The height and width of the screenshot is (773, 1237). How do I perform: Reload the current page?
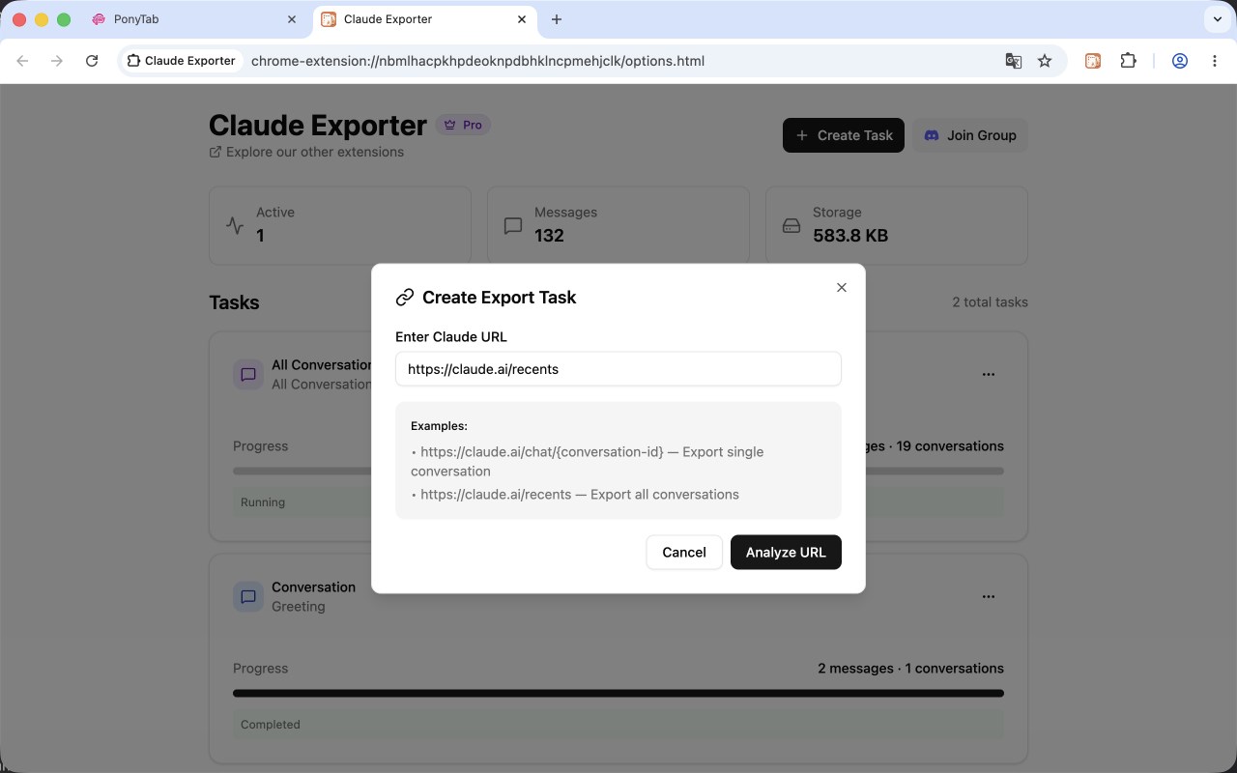click(92, 61)
